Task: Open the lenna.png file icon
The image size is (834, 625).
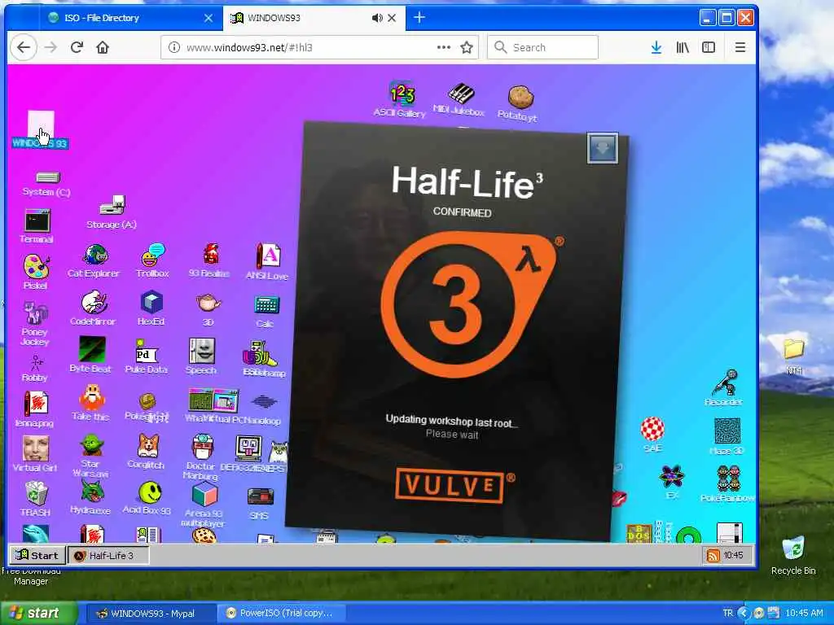Action: (35, 409)
